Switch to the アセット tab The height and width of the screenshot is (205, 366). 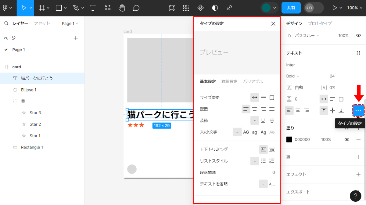42,23
